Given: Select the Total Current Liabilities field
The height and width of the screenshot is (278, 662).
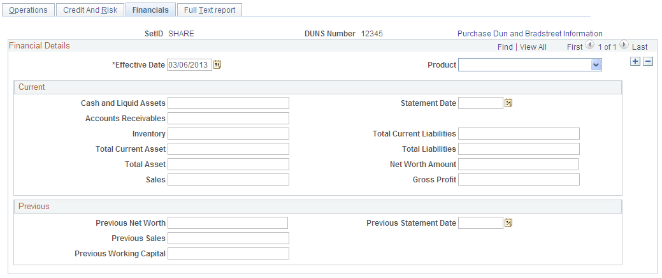Looking at the screenshot, I should tap(519, 134).
